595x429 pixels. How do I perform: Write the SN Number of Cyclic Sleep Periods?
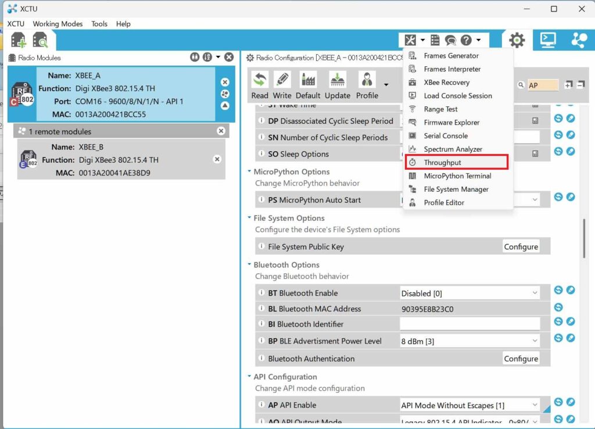(571, 135)
